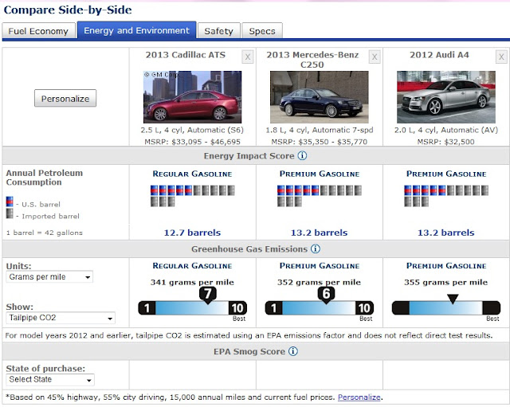Viewport: 510px width, 407px height.
Task: Click the 1 barrel = 42 gallons note
Action: point(45,233)
